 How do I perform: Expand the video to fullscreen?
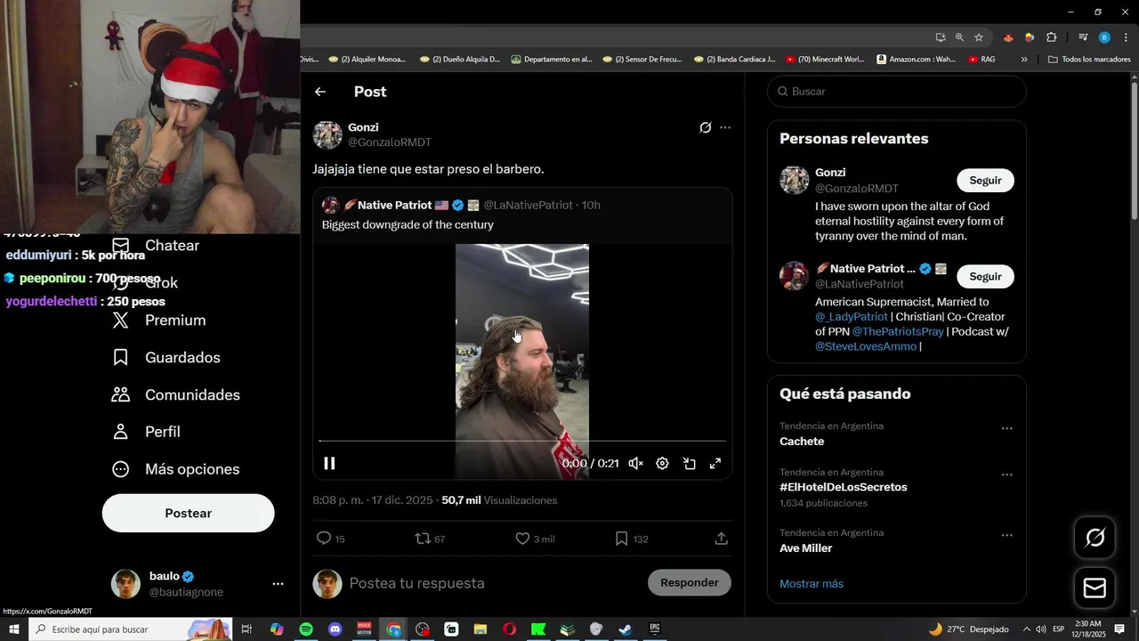coord(715,463)
